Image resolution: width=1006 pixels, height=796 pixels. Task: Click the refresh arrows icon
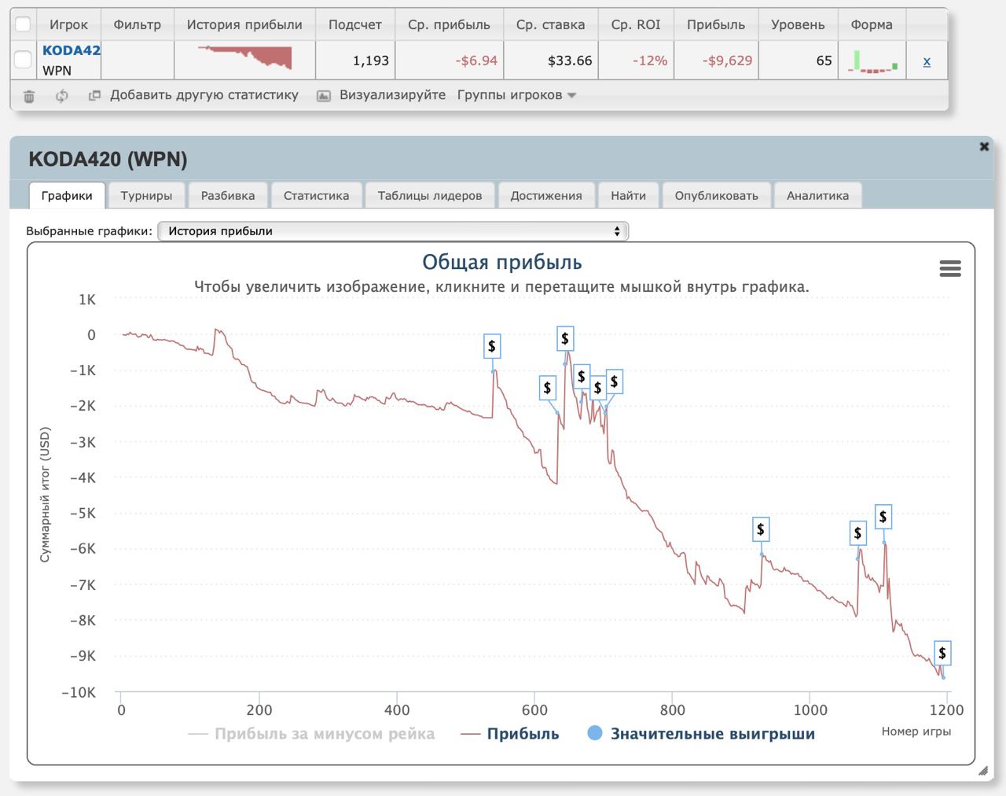(x=61, y=96)
